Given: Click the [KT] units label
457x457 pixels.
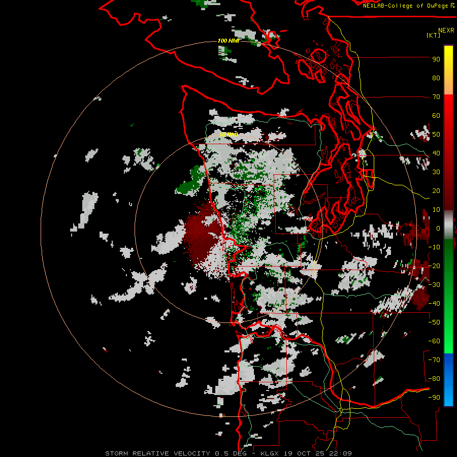Looking at the screenshot, I should pyautogui.click(x=434, y=35).
